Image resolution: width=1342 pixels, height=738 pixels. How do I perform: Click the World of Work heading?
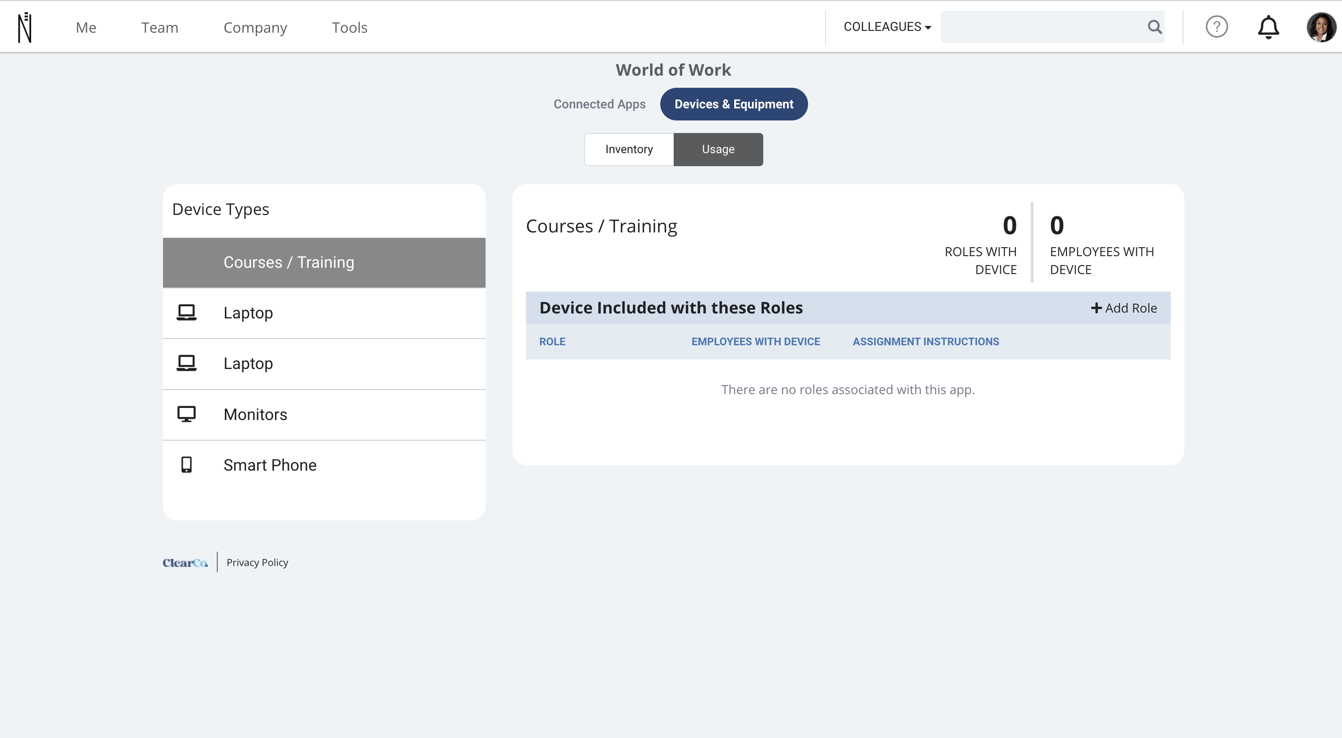click(673, 70)
